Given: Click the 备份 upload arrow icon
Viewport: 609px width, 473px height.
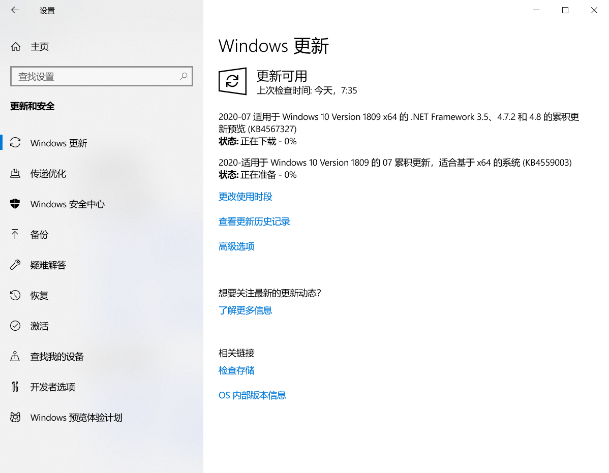Looking at the screenshot, I should pyautogui.click(x=15, y=234).
